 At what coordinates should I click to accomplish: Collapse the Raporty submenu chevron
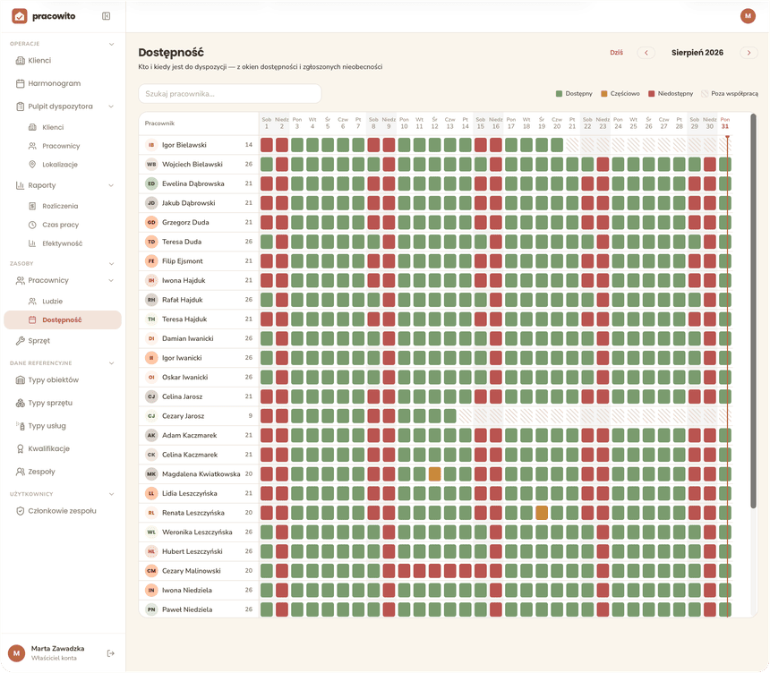(x=111, y=185)
